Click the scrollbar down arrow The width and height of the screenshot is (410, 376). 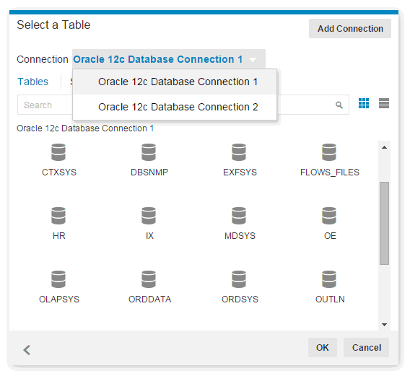coord(384,325)
